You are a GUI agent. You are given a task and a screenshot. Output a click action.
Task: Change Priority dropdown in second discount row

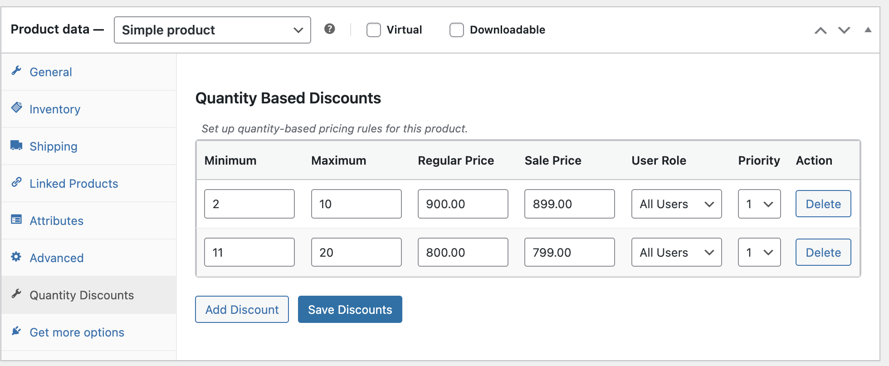(x=759, y=253)
